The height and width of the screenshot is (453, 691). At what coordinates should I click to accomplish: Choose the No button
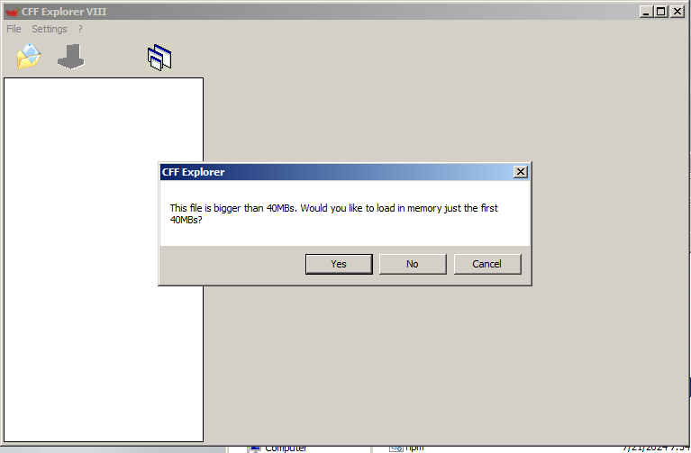pos(413,264)
